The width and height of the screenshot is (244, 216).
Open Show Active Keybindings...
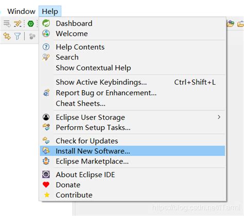132,82
